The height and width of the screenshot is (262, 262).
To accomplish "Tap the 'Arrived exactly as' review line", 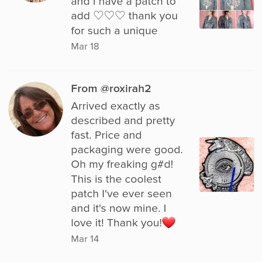I will (x=116, y=107).
